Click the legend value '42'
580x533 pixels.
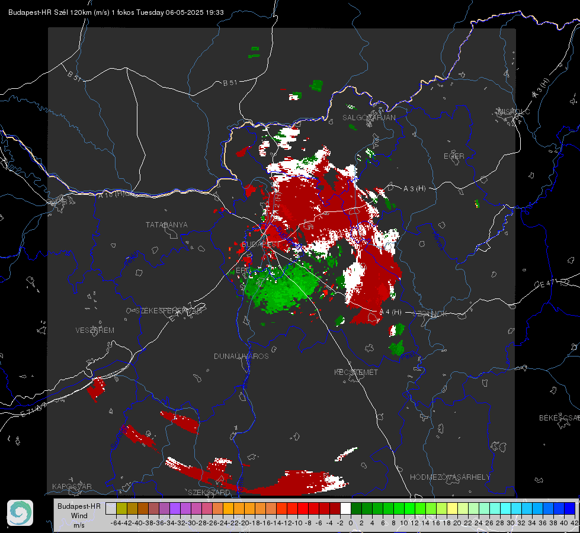tap(575, 523)
